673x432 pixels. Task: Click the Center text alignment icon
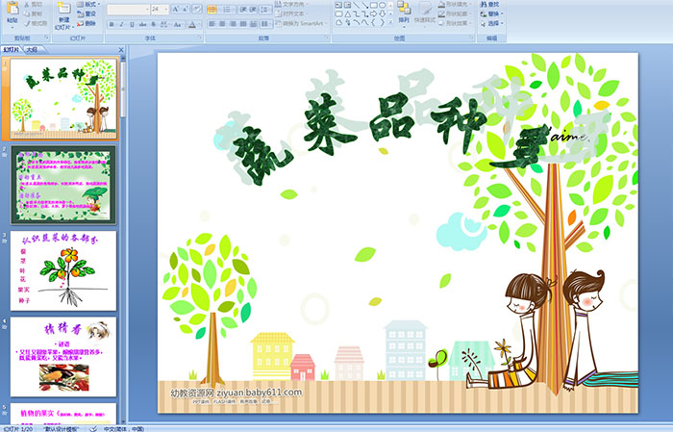[222, 24]
